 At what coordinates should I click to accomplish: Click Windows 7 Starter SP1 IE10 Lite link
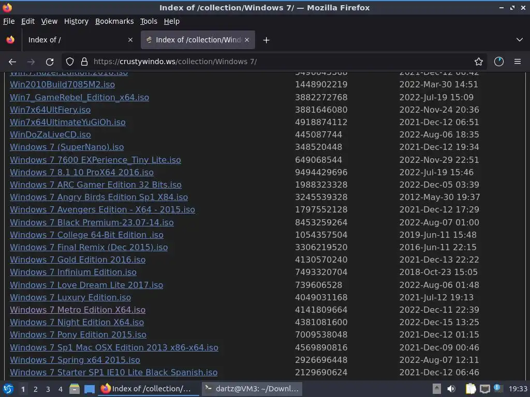point(113,372)
